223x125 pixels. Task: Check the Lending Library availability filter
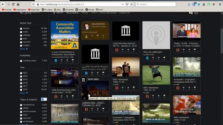[21, 61]
